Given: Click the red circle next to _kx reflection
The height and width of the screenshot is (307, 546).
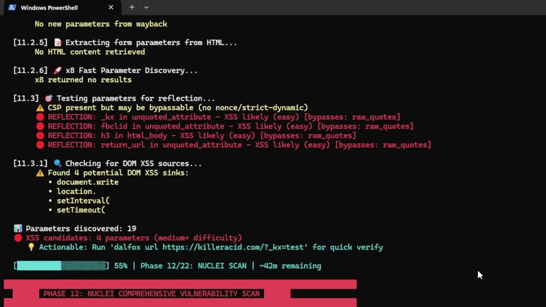Looking at the screenshot, I should click(40, 117).
